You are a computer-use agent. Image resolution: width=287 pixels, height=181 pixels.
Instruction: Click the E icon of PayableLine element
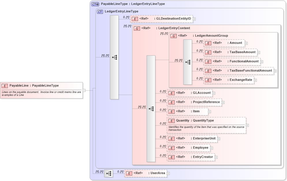pyautogui.click(x=4, y=85)
